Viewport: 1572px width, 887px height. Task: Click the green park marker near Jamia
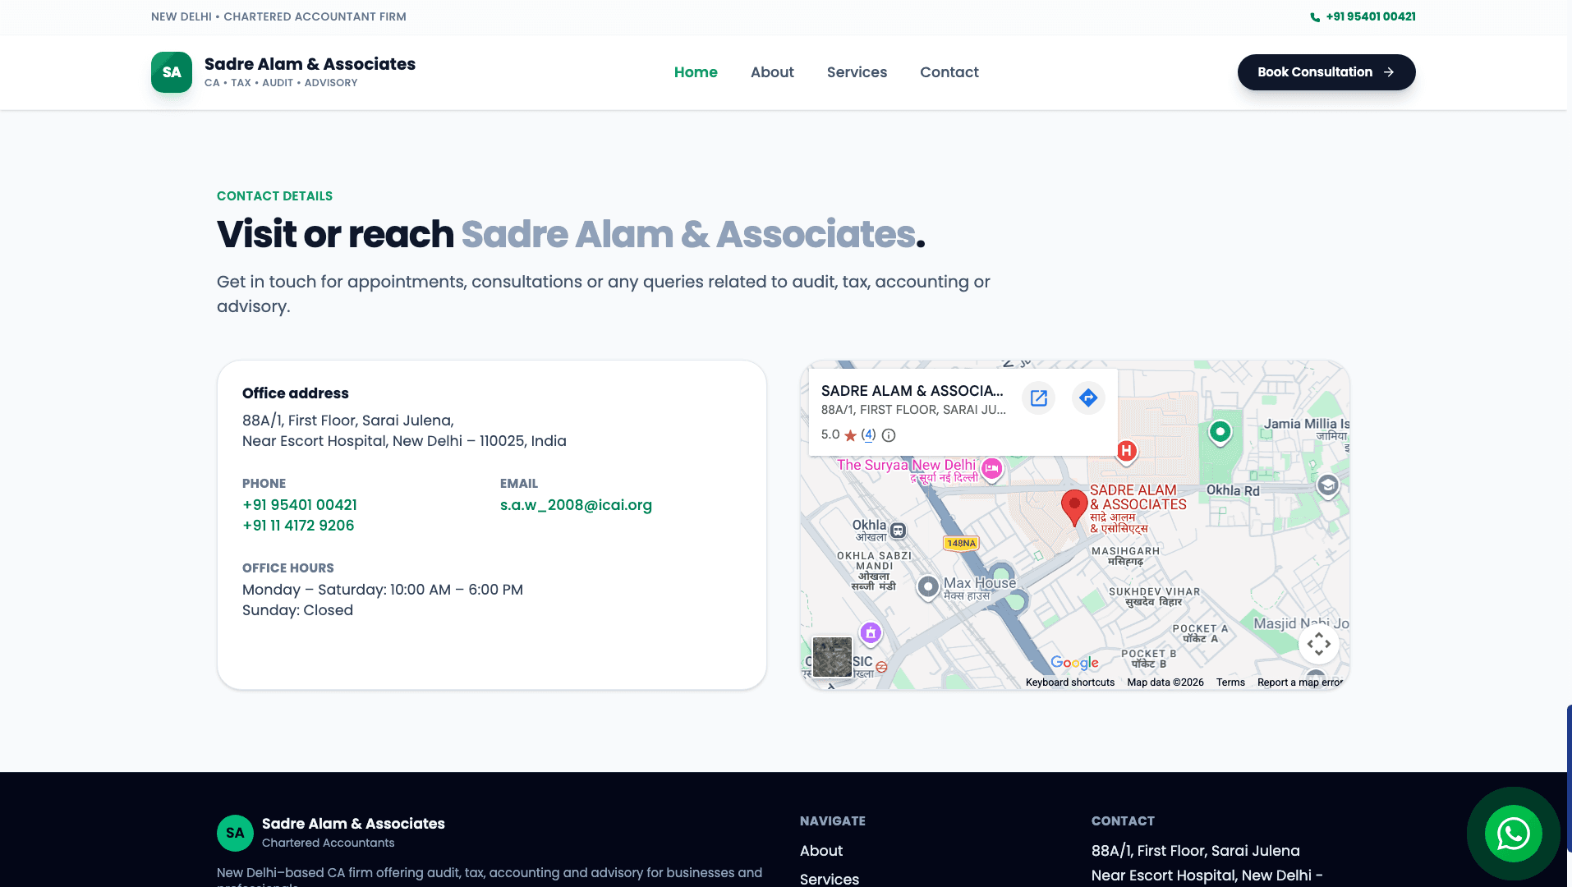1220,432
